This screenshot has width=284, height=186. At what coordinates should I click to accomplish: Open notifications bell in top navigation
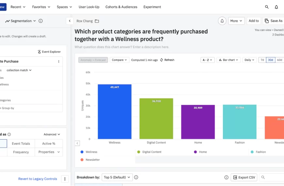tap(276, 7)
